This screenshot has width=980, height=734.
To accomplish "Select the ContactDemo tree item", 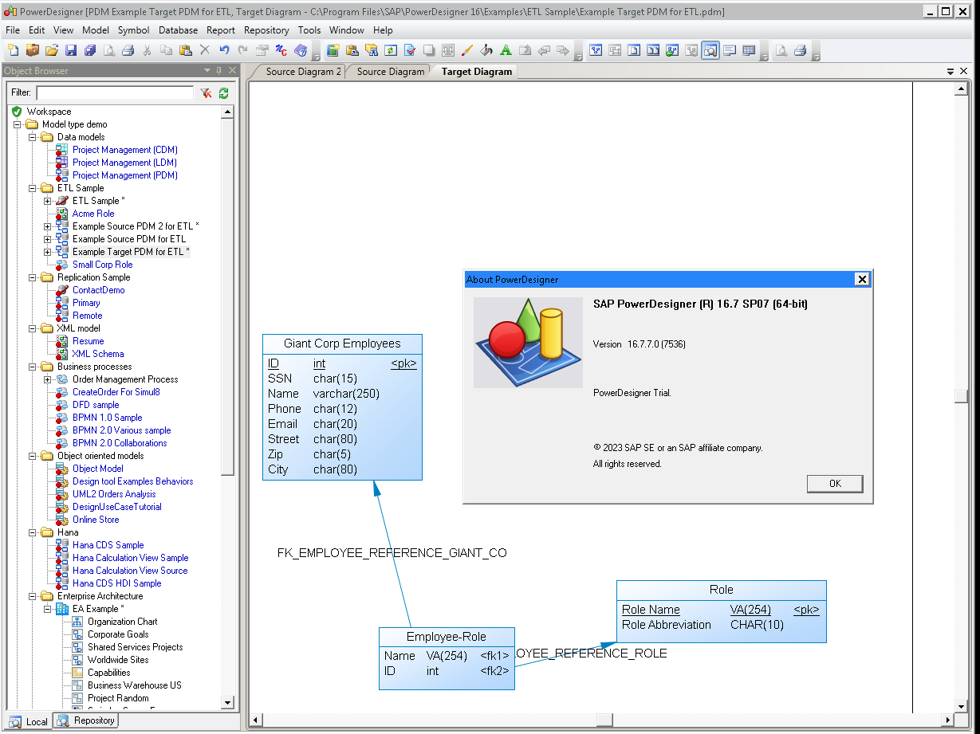I will [x=99, y=290].
